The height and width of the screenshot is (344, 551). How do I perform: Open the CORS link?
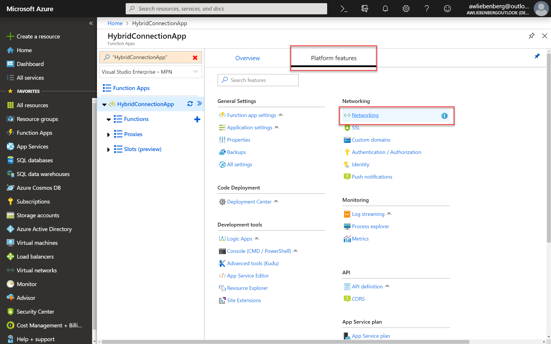358,299
